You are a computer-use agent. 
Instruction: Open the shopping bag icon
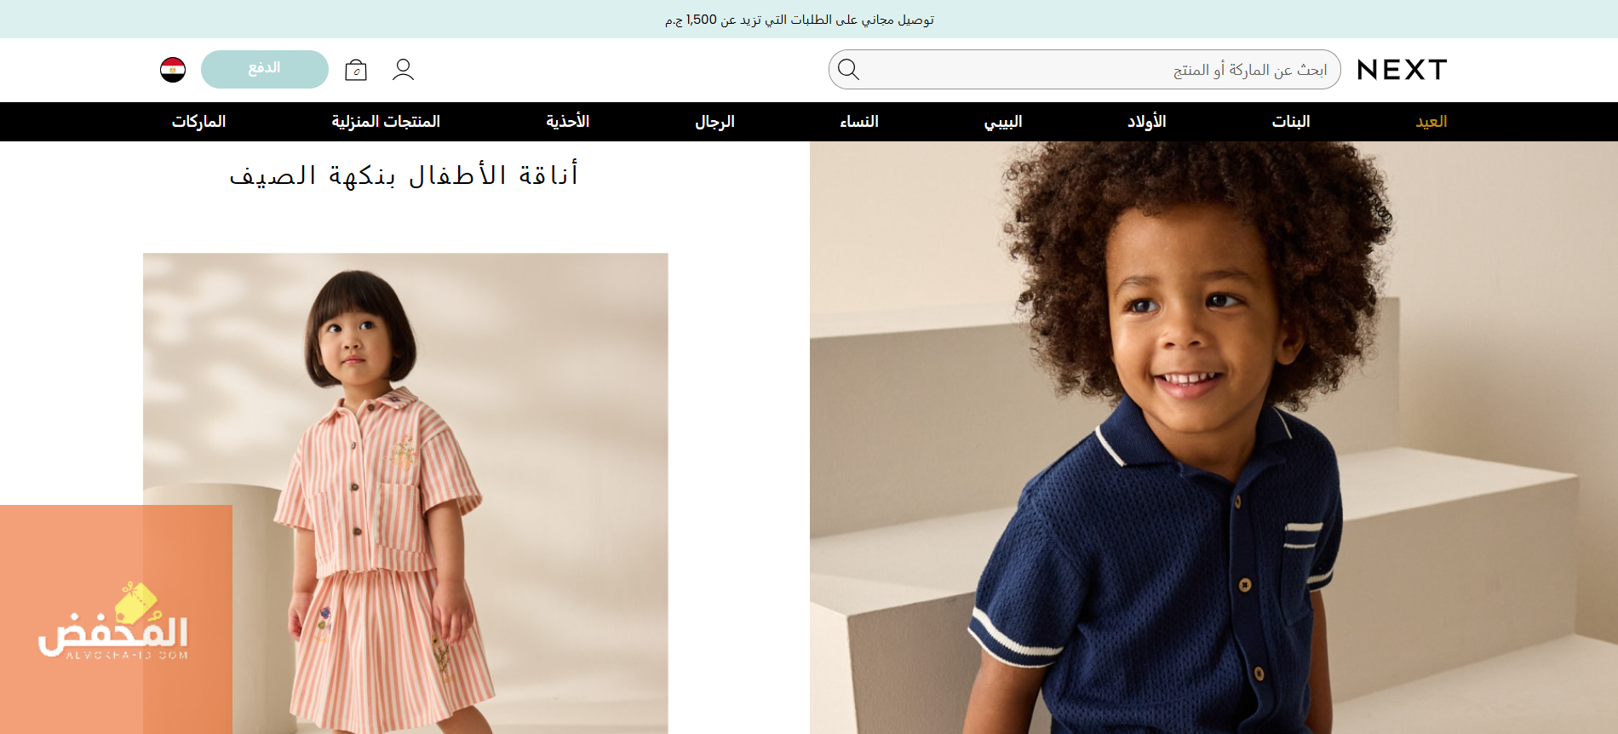(x=356, y=70)
